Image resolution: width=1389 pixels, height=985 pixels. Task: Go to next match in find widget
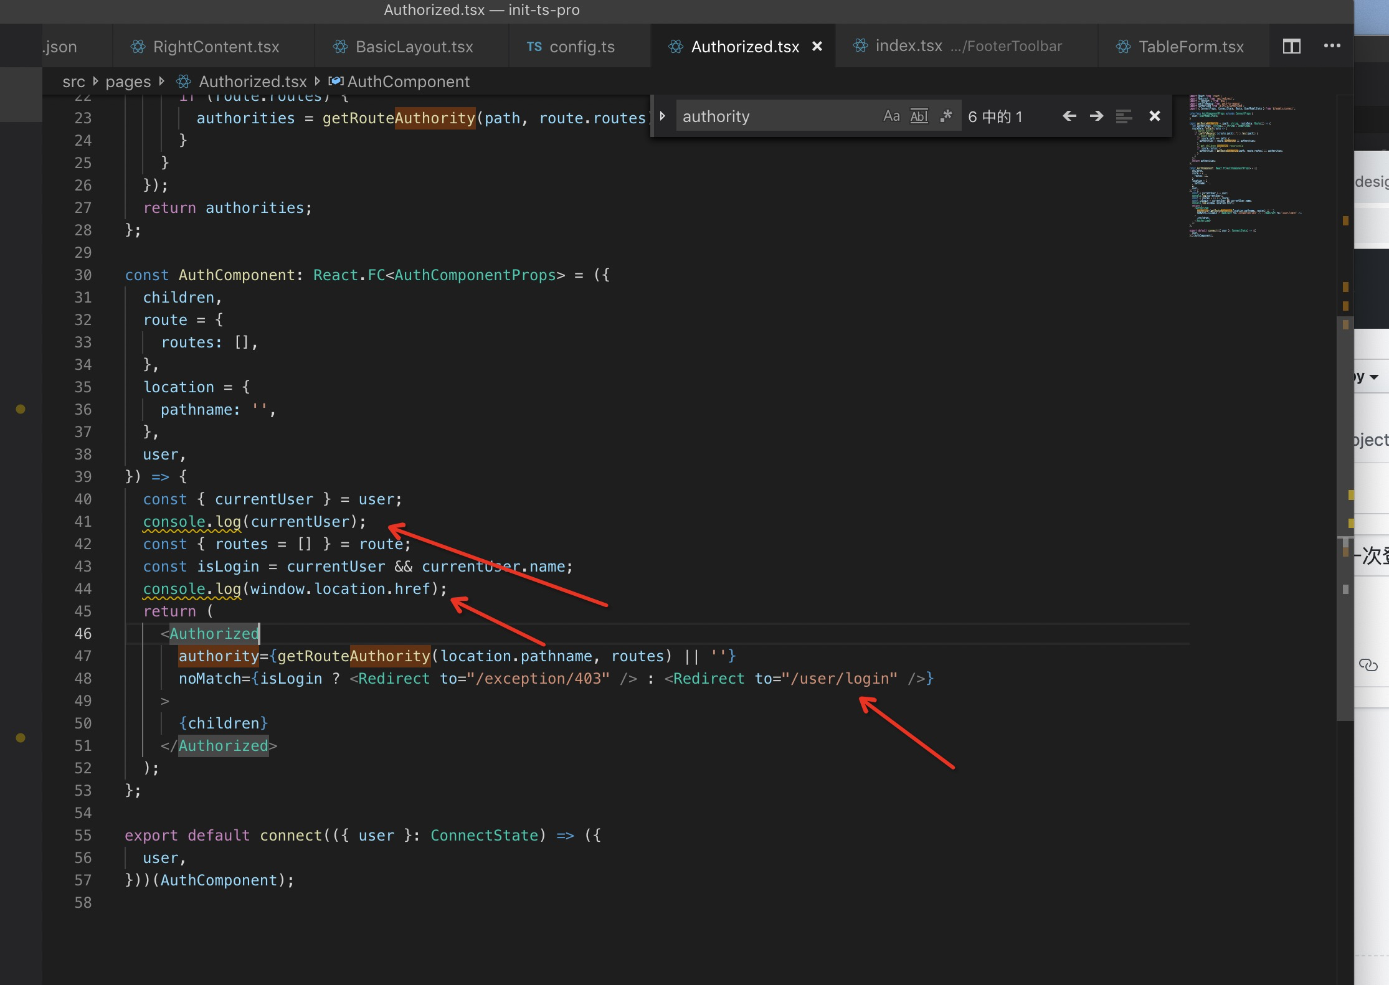(1096, 116)
